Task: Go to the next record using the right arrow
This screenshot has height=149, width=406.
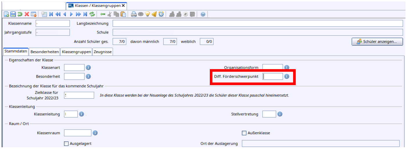Action: click(71, 14)
